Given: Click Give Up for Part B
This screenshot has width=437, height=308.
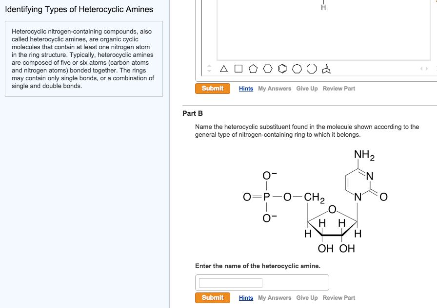Looking at the screenshot, I should (307, 297).
